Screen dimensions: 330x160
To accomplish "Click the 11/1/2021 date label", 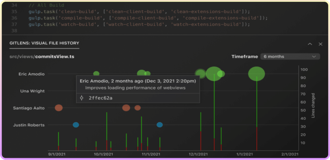I will pos(151,154).
